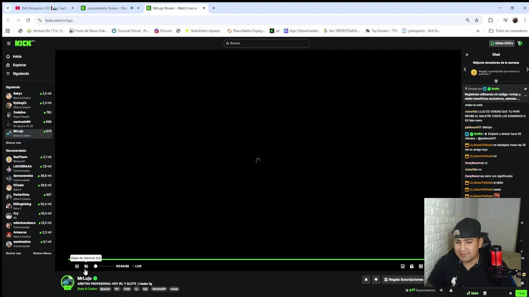Show more recommended with Mostrar más
This screenshot has height=297, width=529.
(13, 253)
